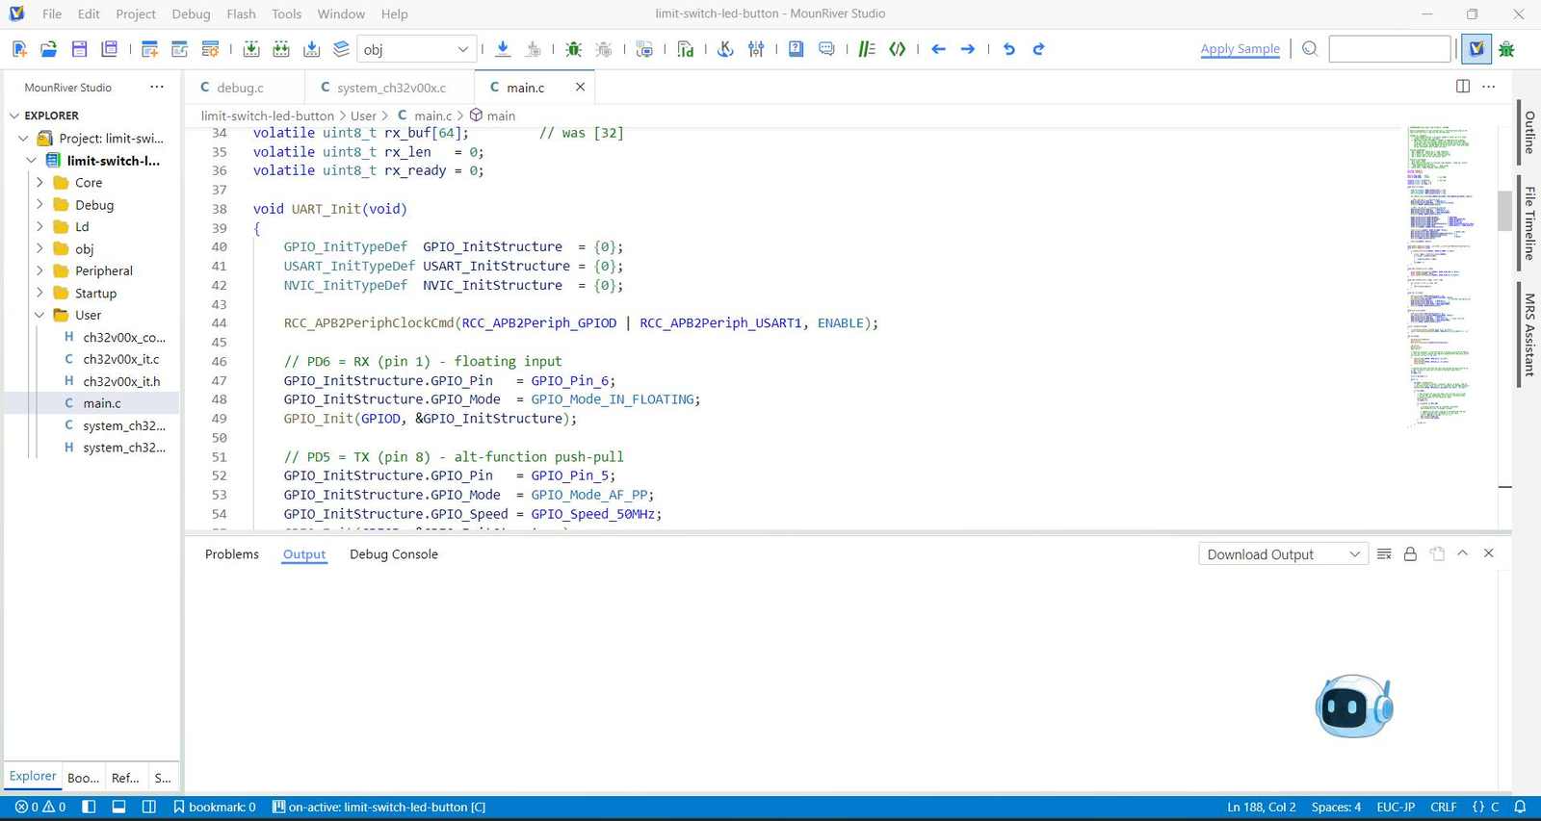The height and width of the screenshot is (821, 1541).
Task: Click the green bug icon at far right
Action: point(1507,49)
